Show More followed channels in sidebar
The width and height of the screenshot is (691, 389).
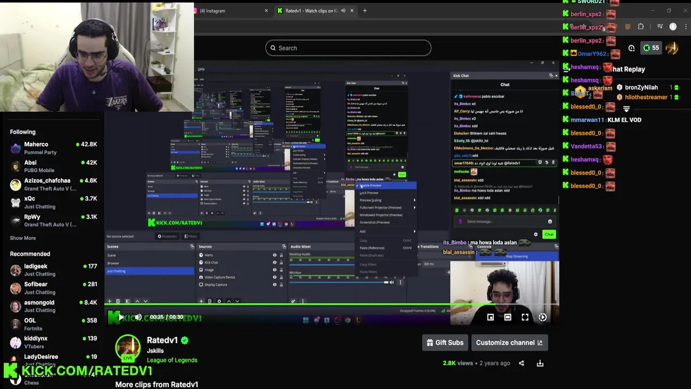click(x=23, y=238)
